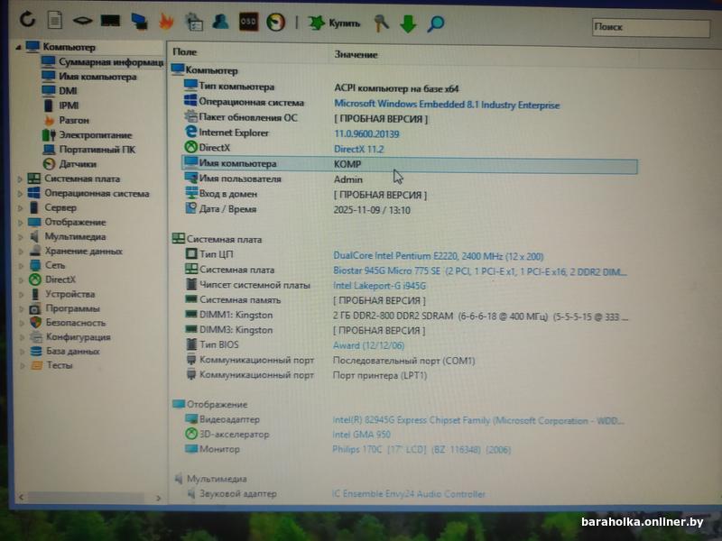Click the База данных tree icon
Screen dimensions: 722x541
pyautogui.click(x=36, y=351)
